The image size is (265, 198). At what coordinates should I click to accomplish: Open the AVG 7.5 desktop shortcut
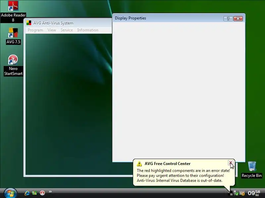tap(13, 36)
